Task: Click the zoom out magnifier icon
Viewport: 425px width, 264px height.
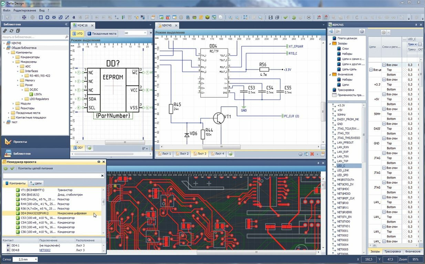Action: 237,18
